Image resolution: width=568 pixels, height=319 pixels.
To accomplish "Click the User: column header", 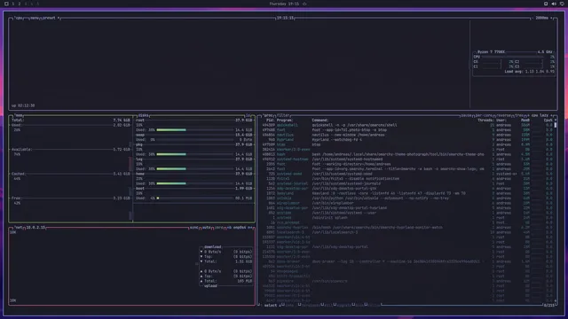I will click(x=501, y=121).
